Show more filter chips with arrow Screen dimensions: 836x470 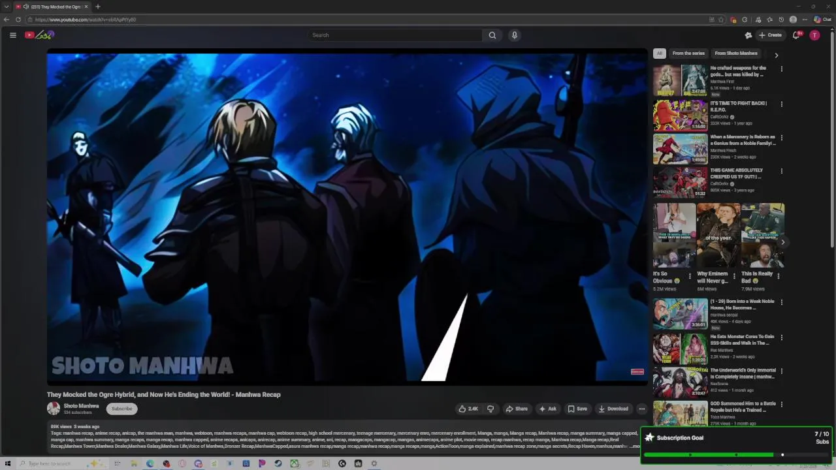pyautogui.click(x=776, y=55)
